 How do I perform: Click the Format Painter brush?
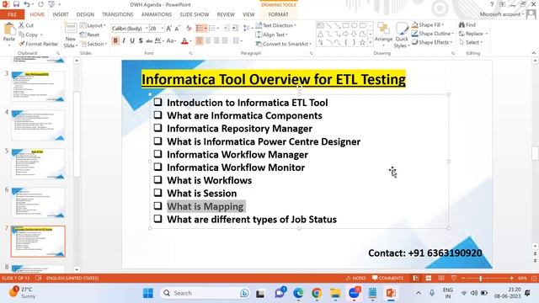(22, 44)
